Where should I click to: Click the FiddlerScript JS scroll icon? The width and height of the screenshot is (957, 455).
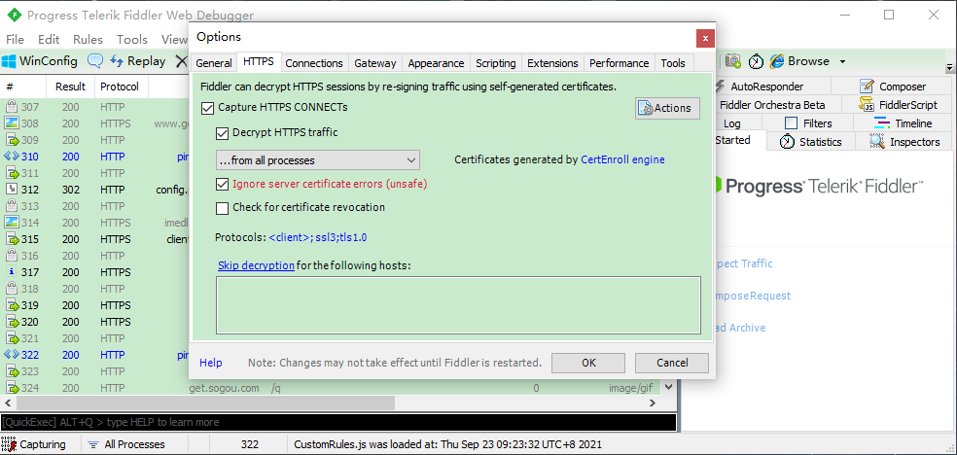(866, 104)
